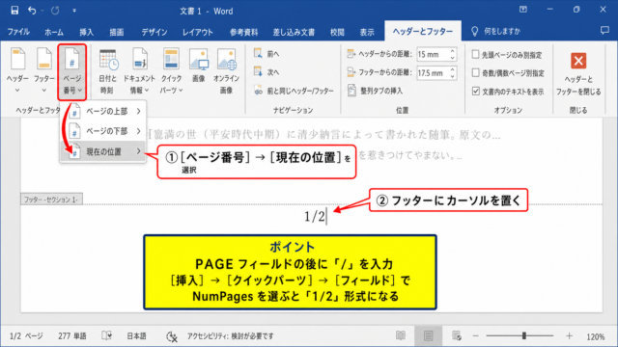Switch to Web Layout view icon
Viewport: 618px width, 347px height.
pos(457,335)
